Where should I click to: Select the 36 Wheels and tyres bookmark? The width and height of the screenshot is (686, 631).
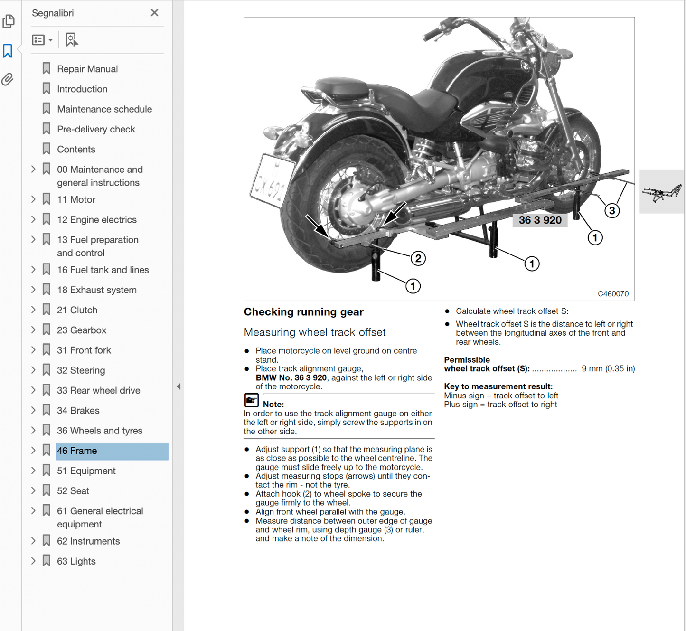click(100, 431)
